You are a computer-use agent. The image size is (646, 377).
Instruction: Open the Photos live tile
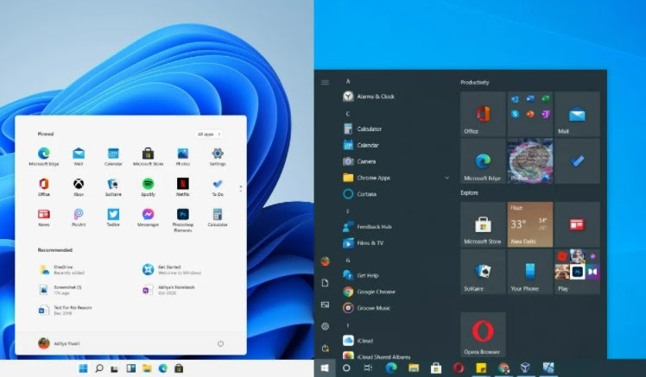click(530, 161)
